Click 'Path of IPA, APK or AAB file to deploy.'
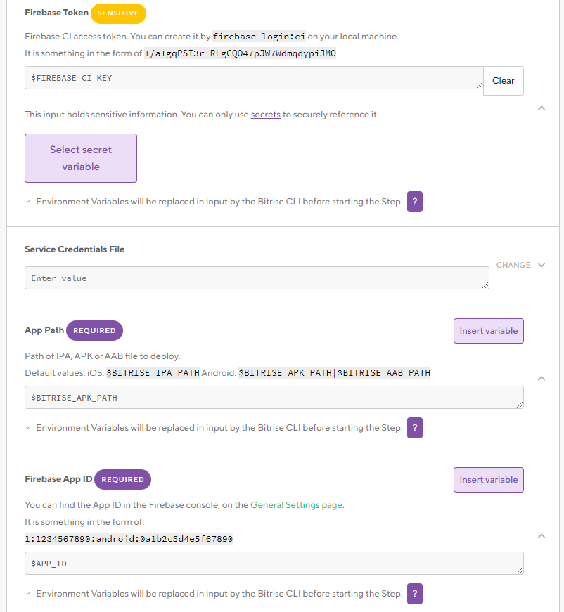 [x=103, y=356]
